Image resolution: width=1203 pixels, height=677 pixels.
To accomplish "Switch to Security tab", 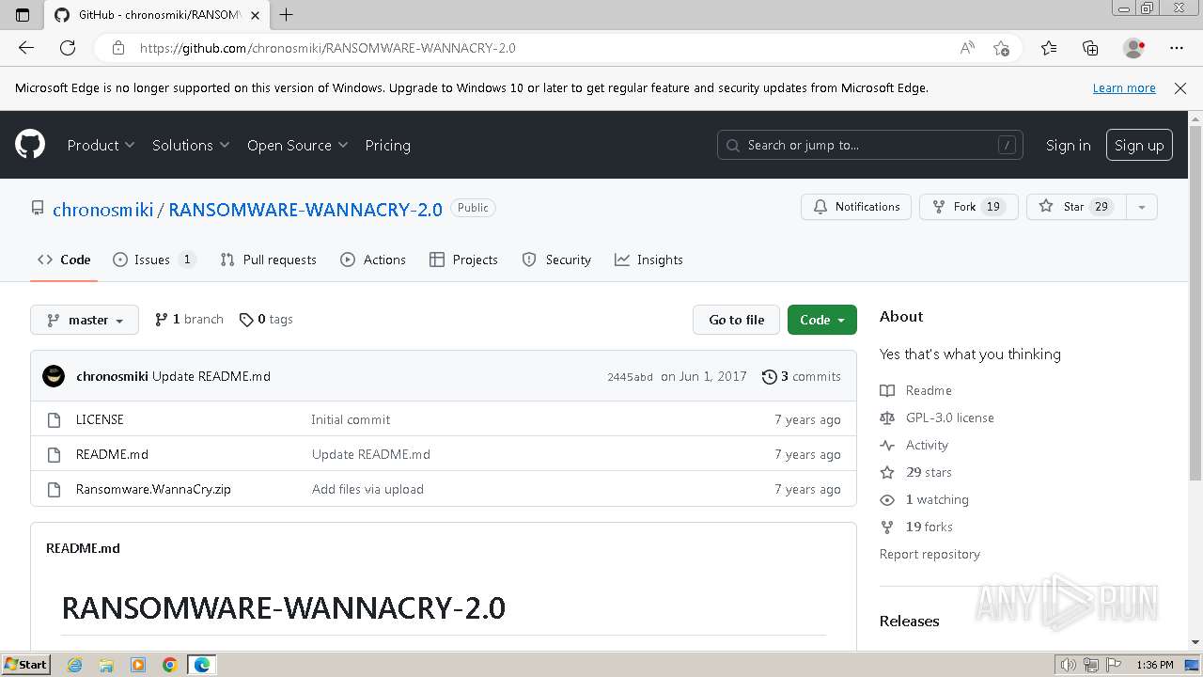I will coord(556,260).
